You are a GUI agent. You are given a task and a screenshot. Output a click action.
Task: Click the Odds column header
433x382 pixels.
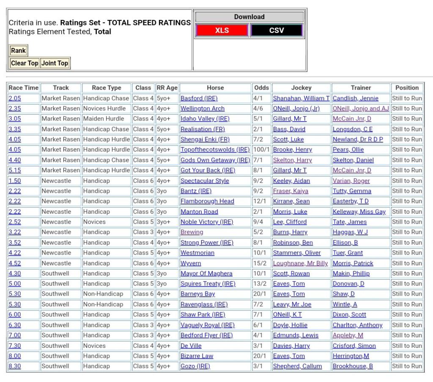(x=261, y=88)
